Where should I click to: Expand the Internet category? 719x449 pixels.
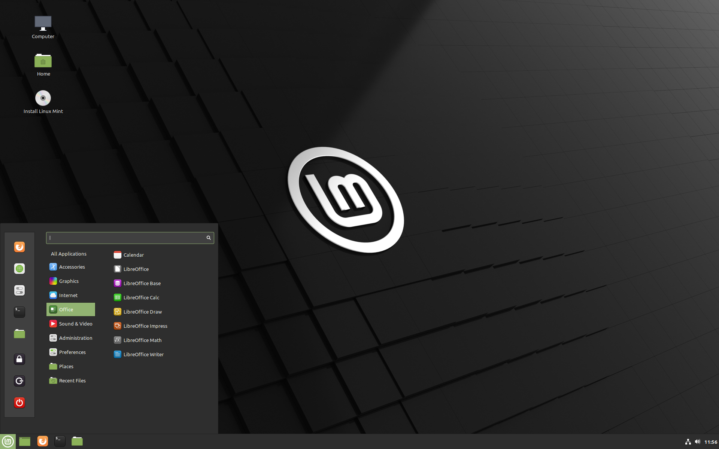pyautogui.click(x=68, y=295)
